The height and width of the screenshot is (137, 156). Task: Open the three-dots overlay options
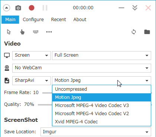click(49, 32)
